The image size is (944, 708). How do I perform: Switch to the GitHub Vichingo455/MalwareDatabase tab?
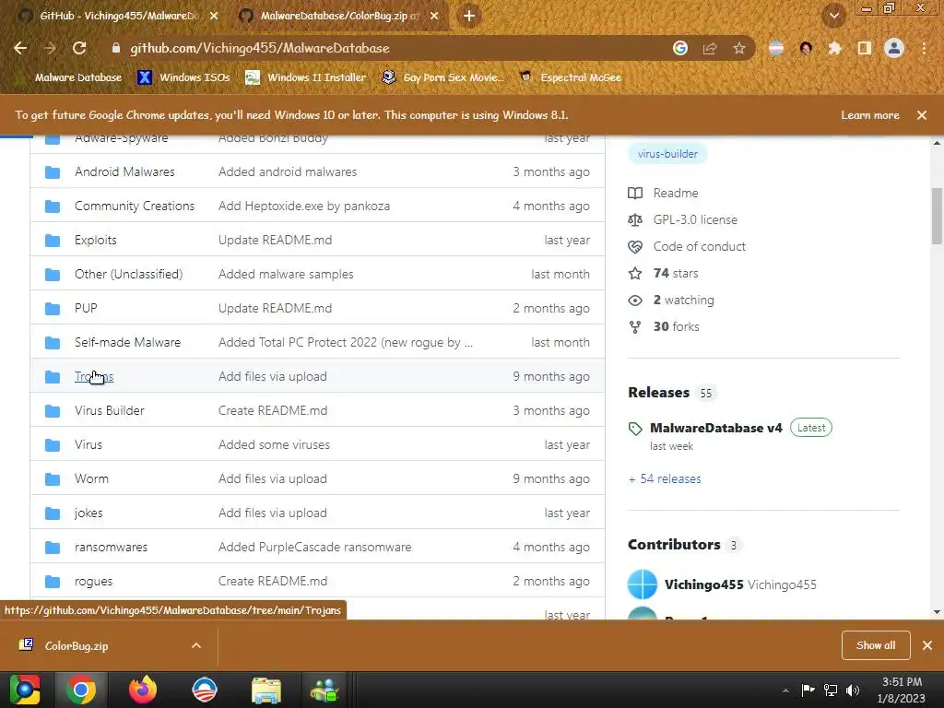click(x=120, y=16)
